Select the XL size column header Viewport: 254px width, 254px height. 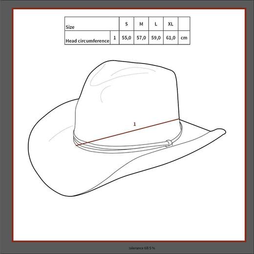coord(170,24)
